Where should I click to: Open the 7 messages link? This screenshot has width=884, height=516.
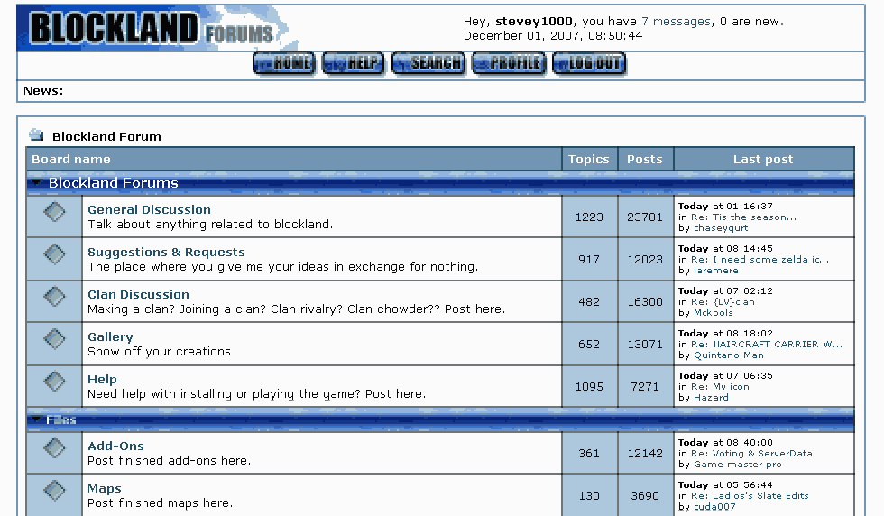tap(676, 22)
